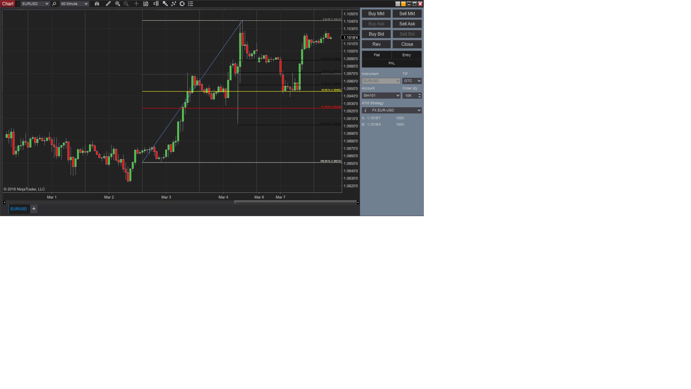The width and height of the screenshot is (691, 389).
Task: Select the EURUSD chart tab
Action: (x=19, y=209)
